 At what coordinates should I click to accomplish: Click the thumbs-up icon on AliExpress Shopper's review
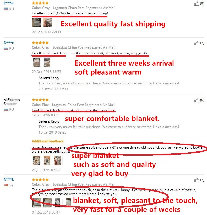click(197, 101)
